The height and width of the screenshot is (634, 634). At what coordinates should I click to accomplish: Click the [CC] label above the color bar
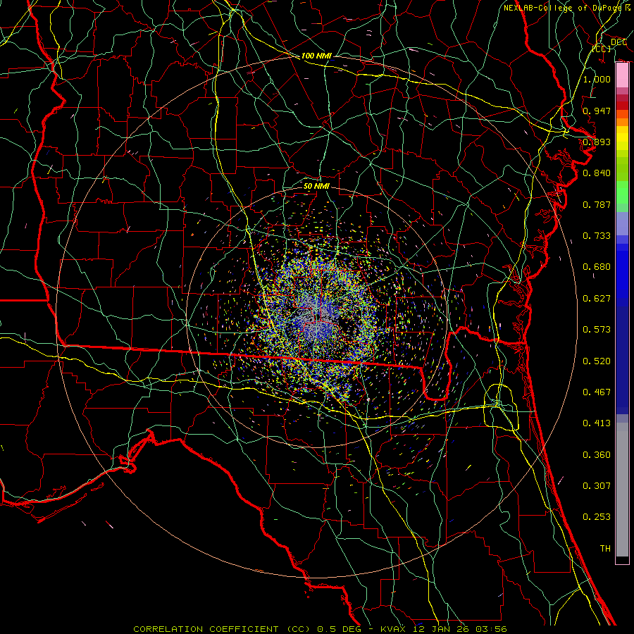602,49
